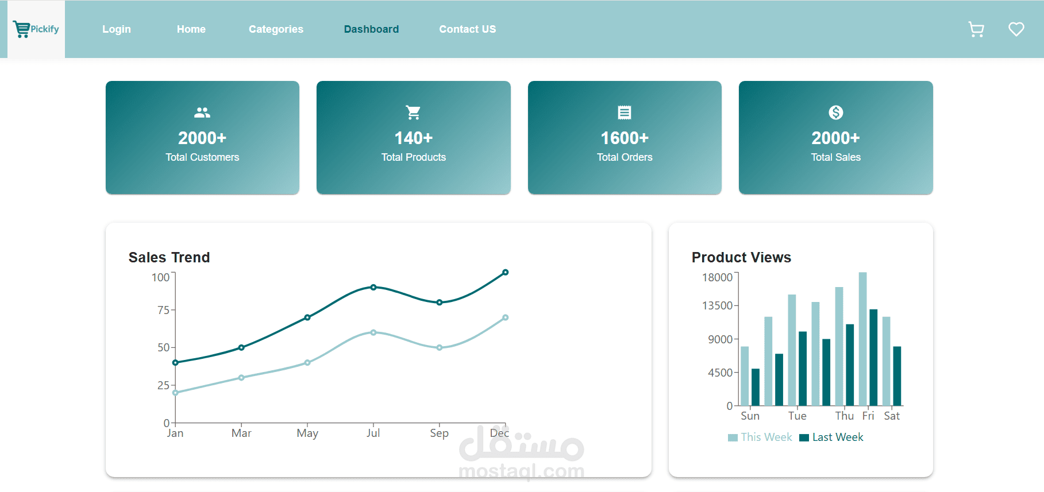Image resolution: width=1044 pixels, height=492 pixels.
Task: Click the Sales Trend heading
Action: [169, 257]
